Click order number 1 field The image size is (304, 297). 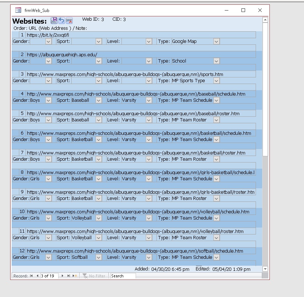[22, 35]
